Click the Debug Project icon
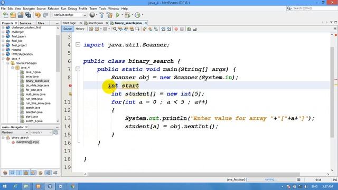 click(x=127, y=15)
